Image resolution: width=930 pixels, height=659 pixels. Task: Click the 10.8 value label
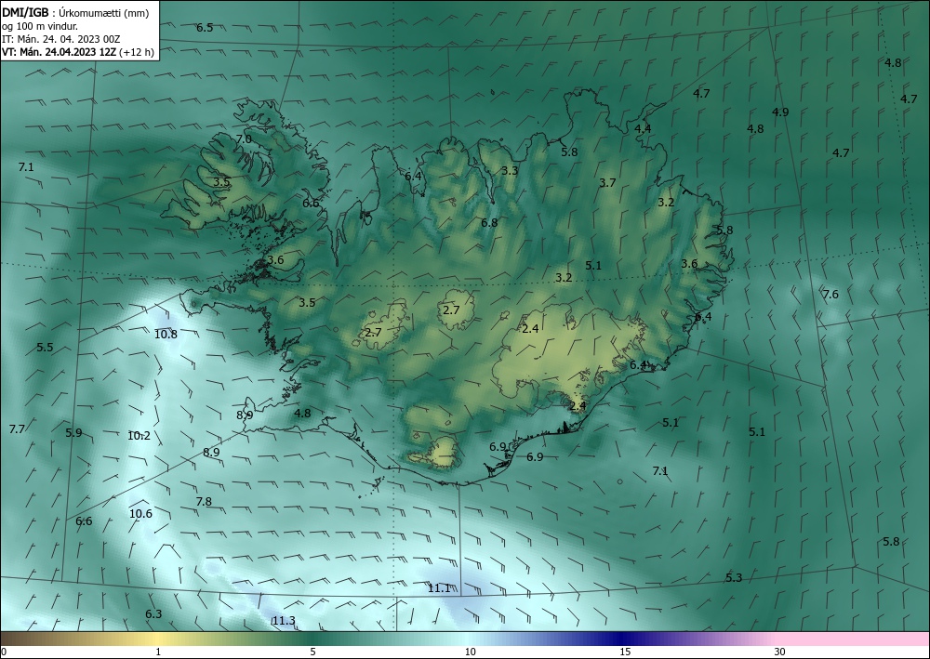166,335
